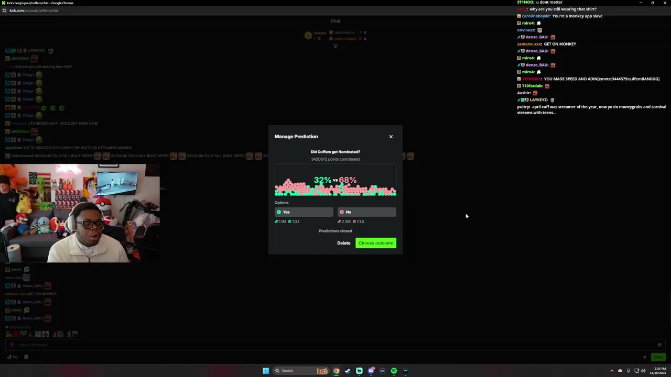
Task: Click the cloud icon in the system tray
Action: coord(620,371)
